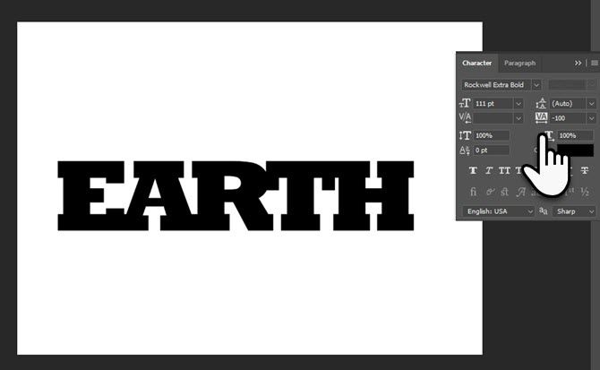
Task: Click the EARTH text on canvas
Action: tap(236, 196)
